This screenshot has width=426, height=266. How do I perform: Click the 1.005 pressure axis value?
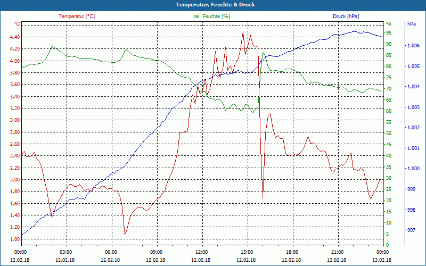coord(413,66)
